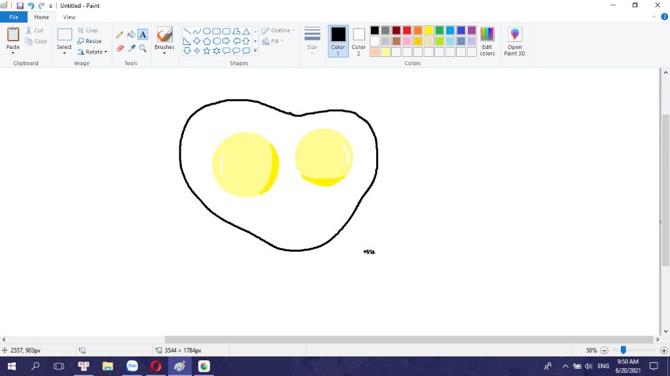Viewport: 670px width, 376px height.
Task: Open Customize Quick Access Toolbar dropdown
Action: pos(50,6)
